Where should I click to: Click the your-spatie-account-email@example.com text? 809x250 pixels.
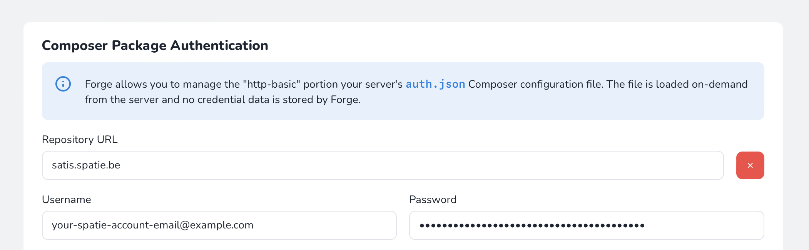(x=152, y=225)
